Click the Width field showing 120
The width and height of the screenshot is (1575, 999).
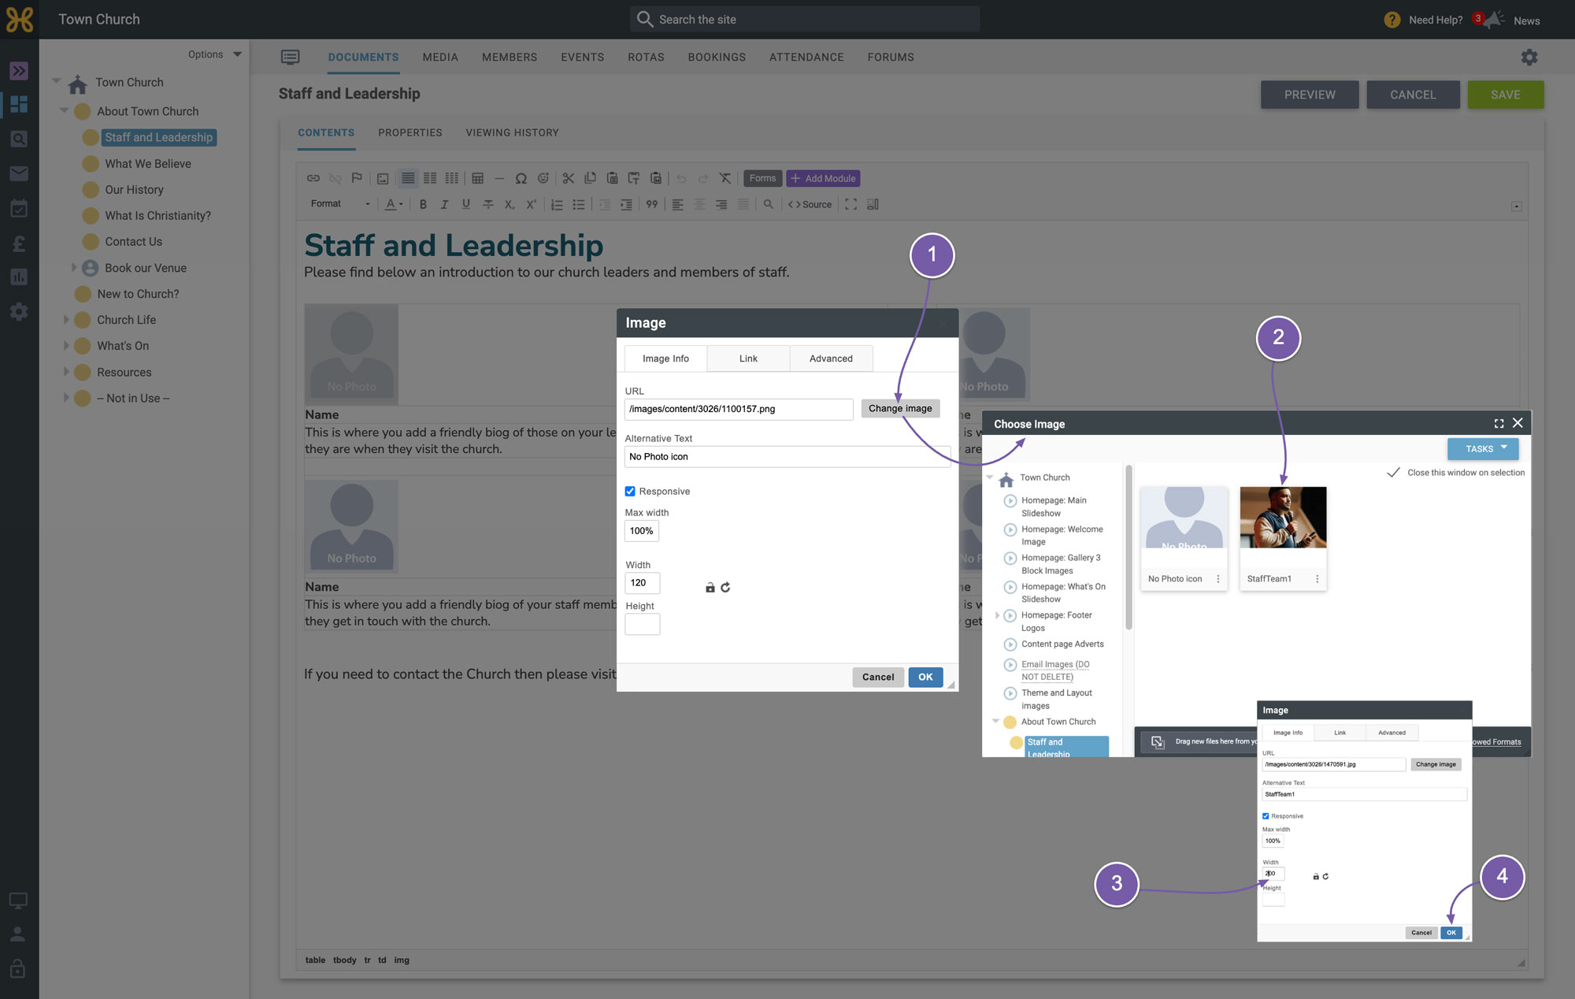coord(642,583)
